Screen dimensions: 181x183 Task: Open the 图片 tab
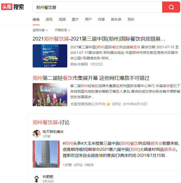tap(75, 19)
